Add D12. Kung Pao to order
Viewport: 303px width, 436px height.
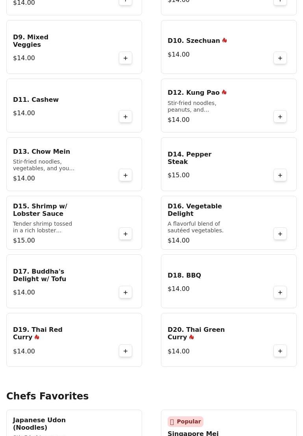click(x=280, y=117)
